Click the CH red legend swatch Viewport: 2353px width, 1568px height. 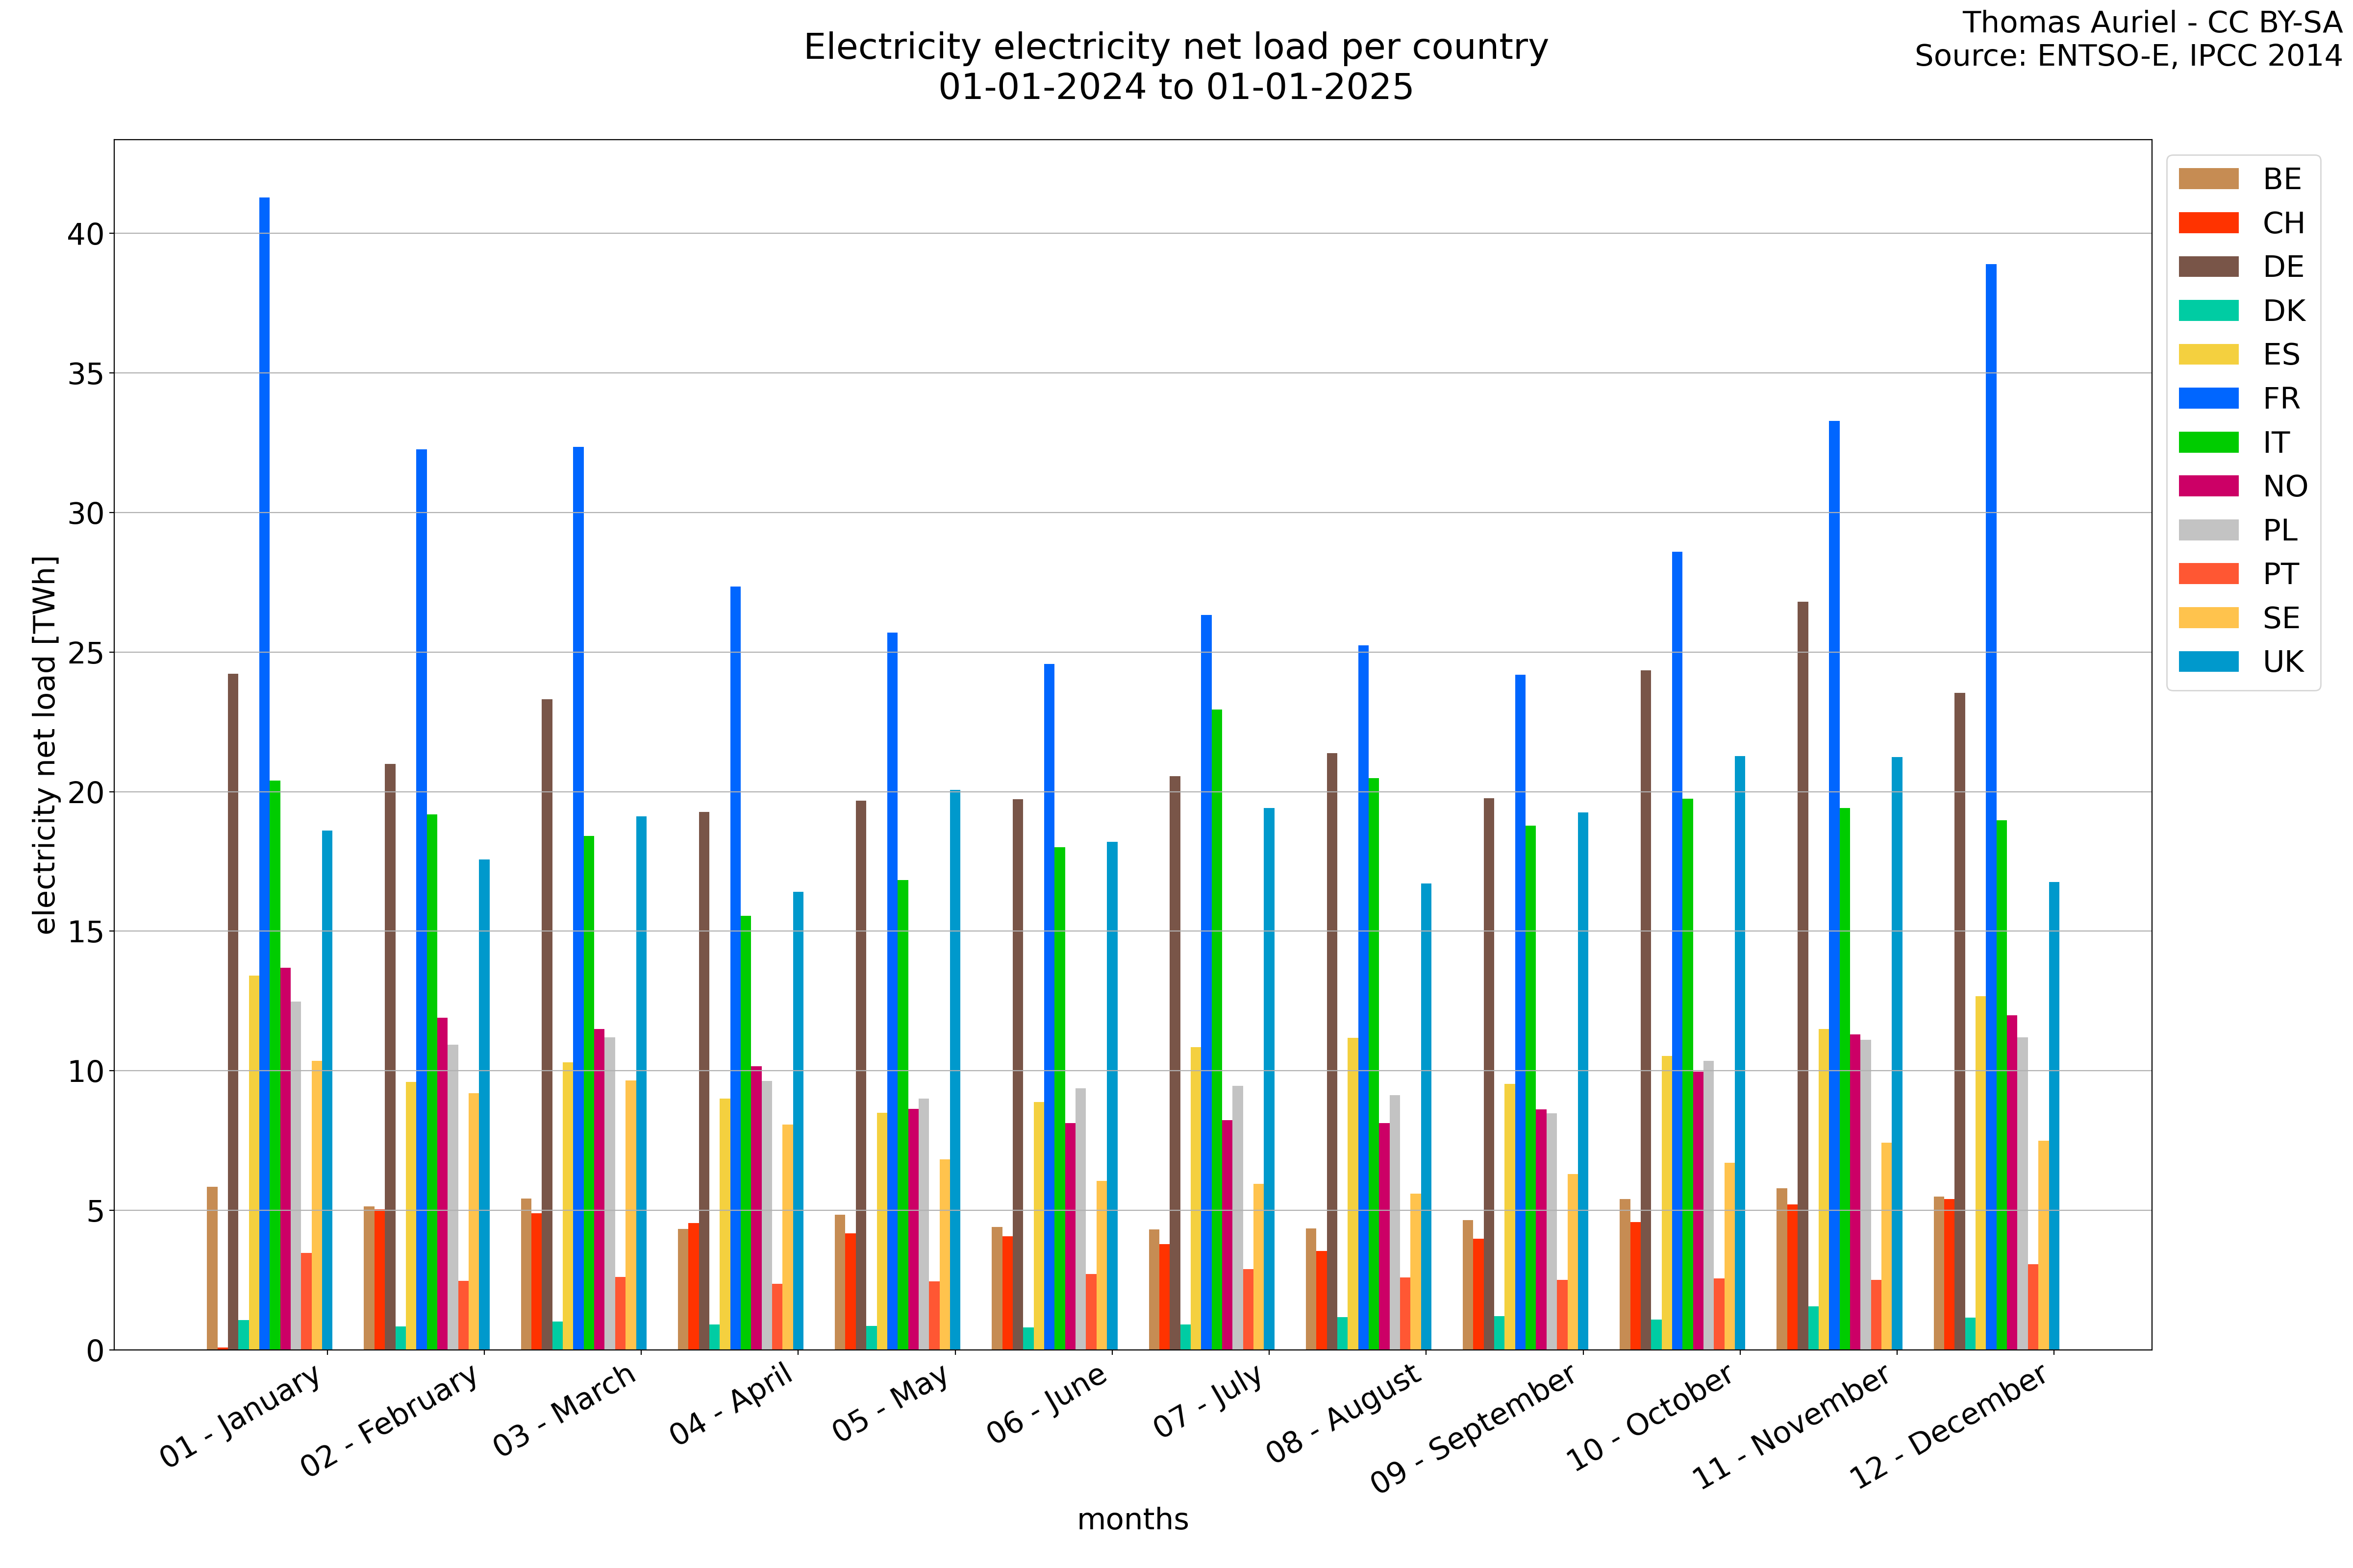[2208, 223]
